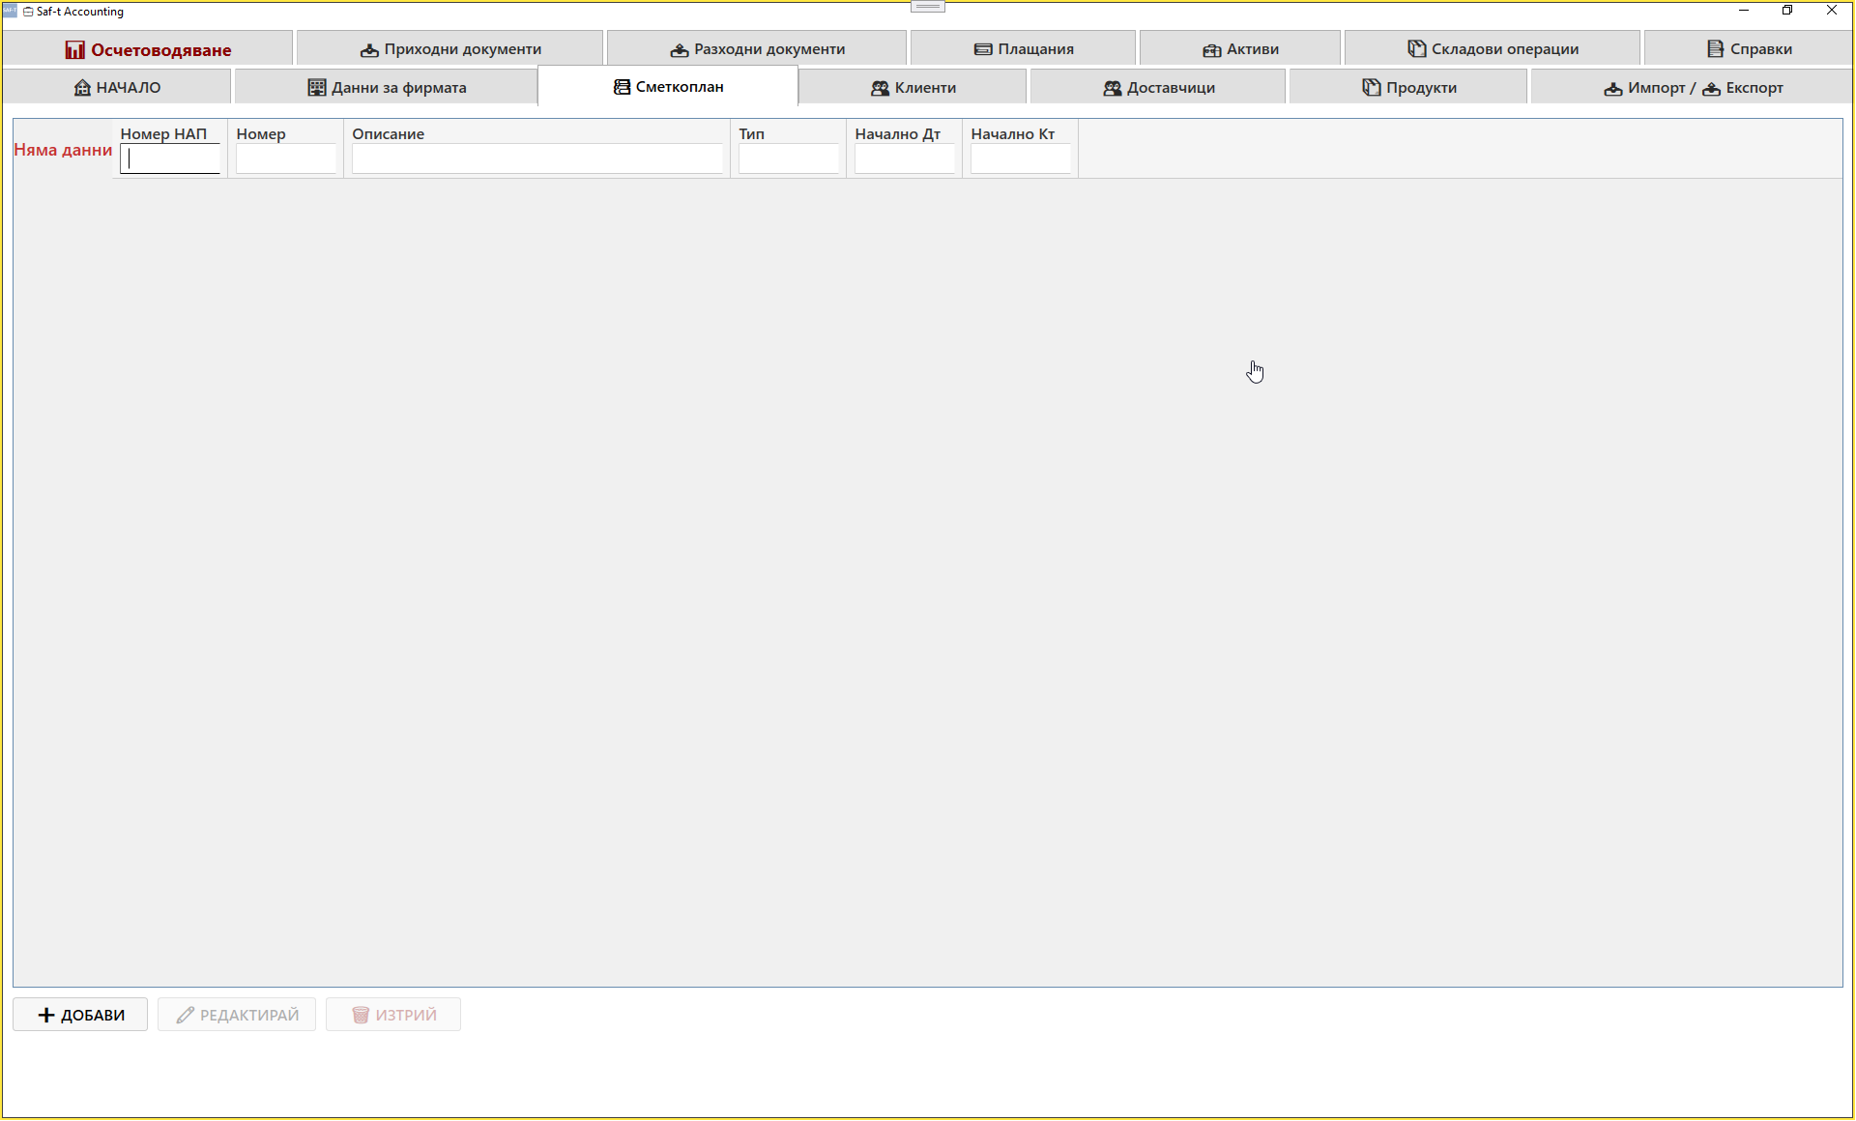Click the tag icon of Продукти
1856x1121 pixels.
point(1372,87)
